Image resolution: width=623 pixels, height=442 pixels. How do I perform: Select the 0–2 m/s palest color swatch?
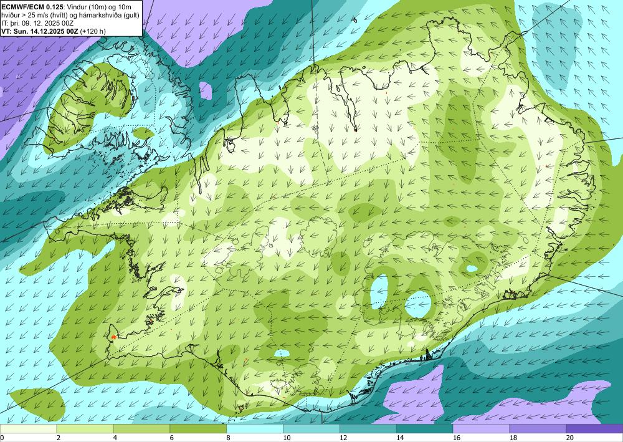[x=28, y=429]
